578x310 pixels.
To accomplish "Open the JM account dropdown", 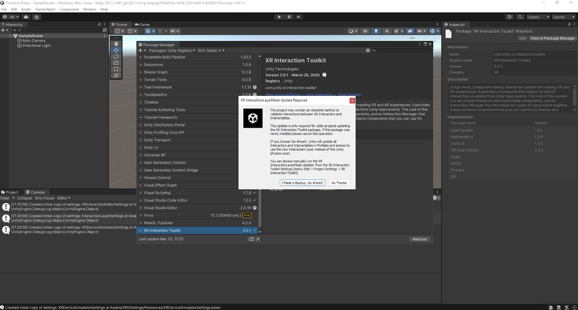I will (11, 17).
